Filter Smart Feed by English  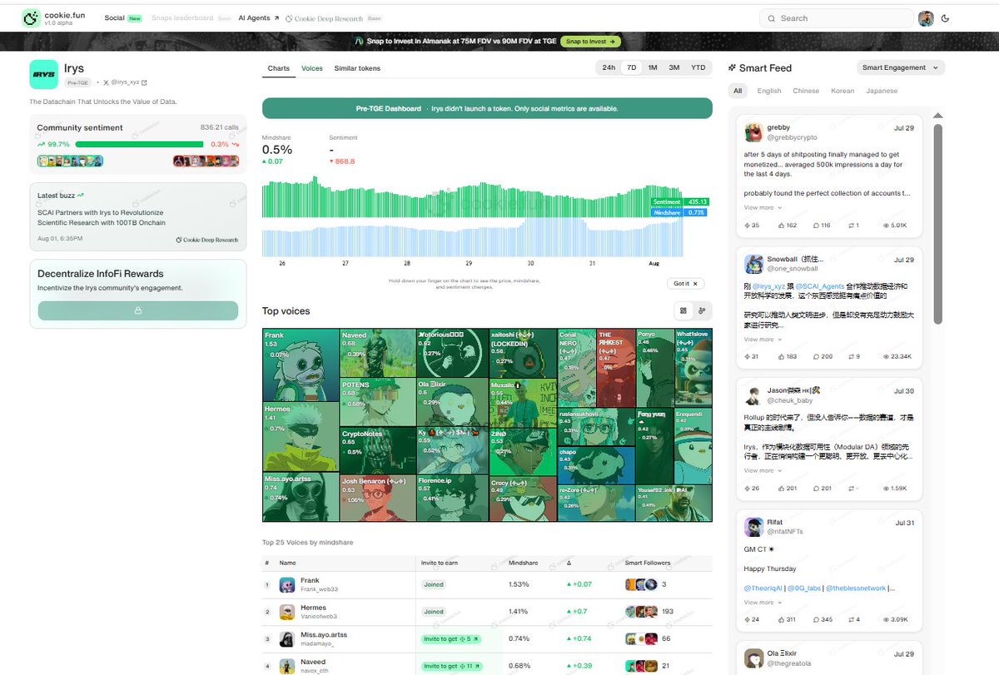pyautogui.click(x=769, y=91)
